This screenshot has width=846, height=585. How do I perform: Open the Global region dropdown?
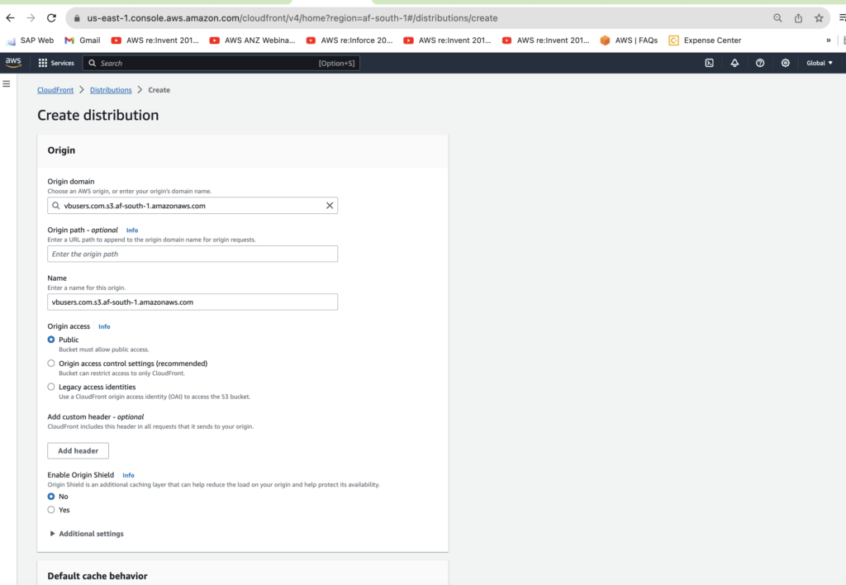(x=820, y=63)
